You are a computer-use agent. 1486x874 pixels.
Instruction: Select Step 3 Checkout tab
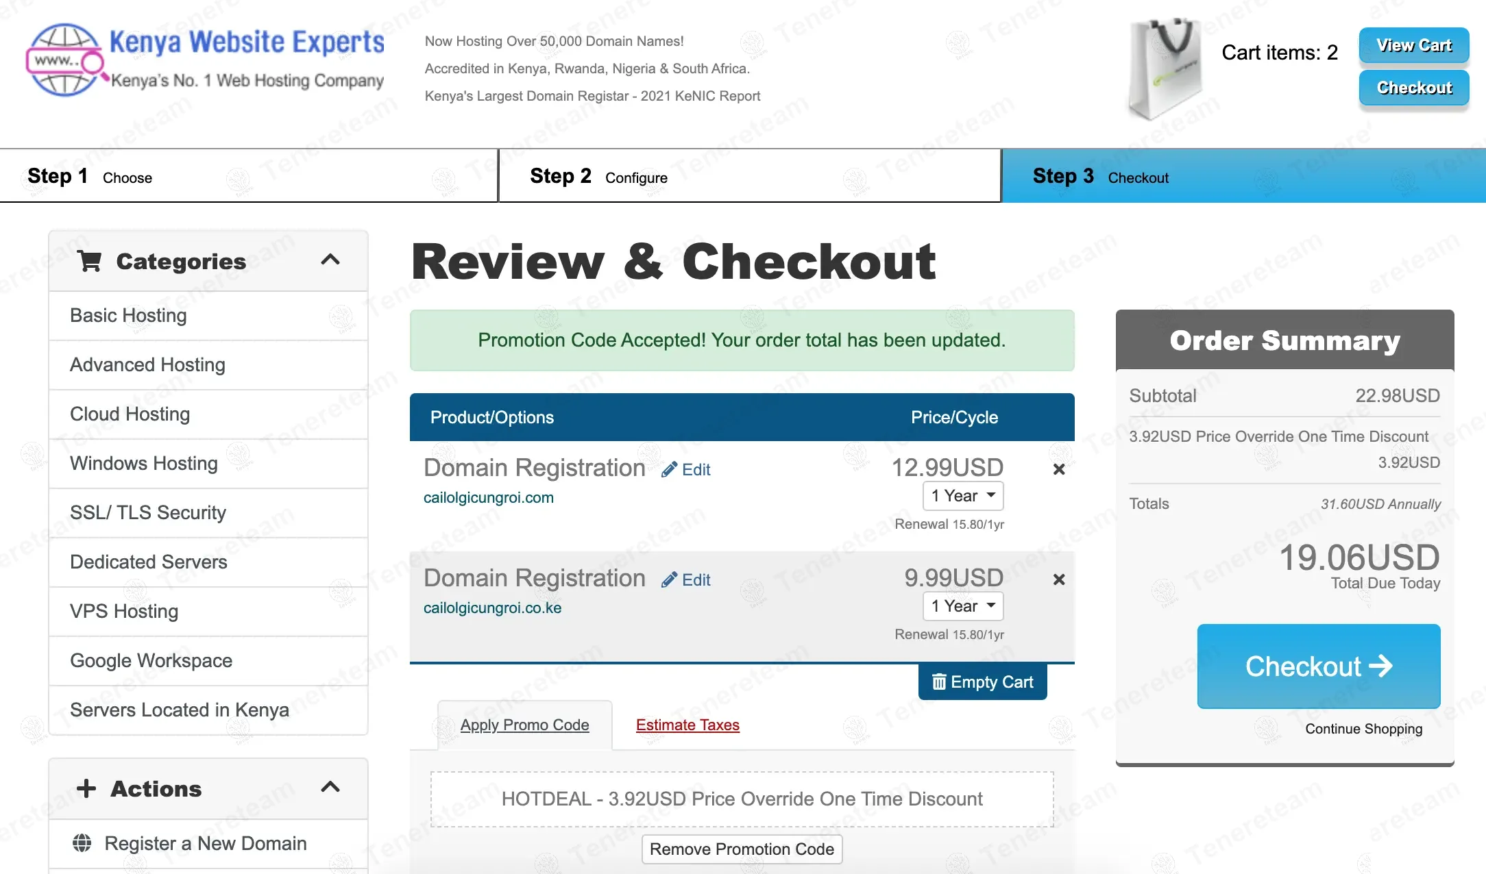click(x=1243, y=176)
